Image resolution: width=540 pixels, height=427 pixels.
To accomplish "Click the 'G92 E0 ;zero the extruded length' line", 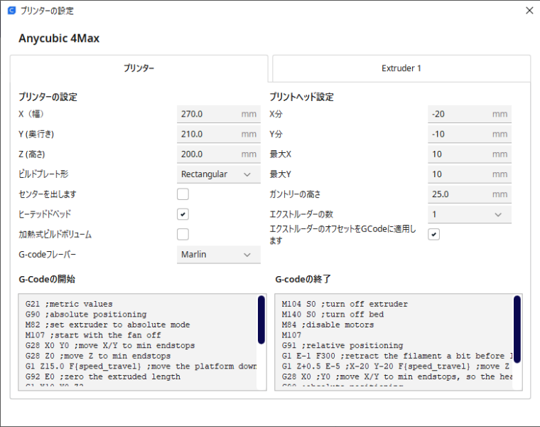I will pyautogui.click(x=102, y=376).
